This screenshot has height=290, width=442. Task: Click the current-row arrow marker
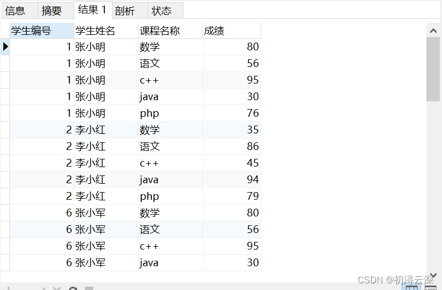click(x=5, y=46)
